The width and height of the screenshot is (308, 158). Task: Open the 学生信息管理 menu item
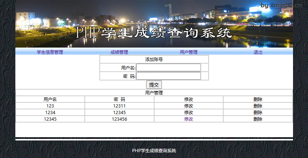pos(50,52)
